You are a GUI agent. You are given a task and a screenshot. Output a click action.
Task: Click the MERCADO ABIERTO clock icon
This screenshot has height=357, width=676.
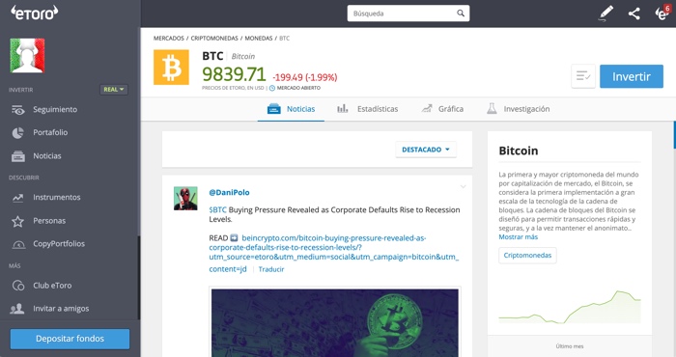(272, 88)
